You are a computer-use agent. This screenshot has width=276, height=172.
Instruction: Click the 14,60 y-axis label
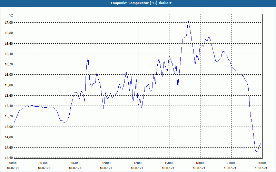[9, 148]
